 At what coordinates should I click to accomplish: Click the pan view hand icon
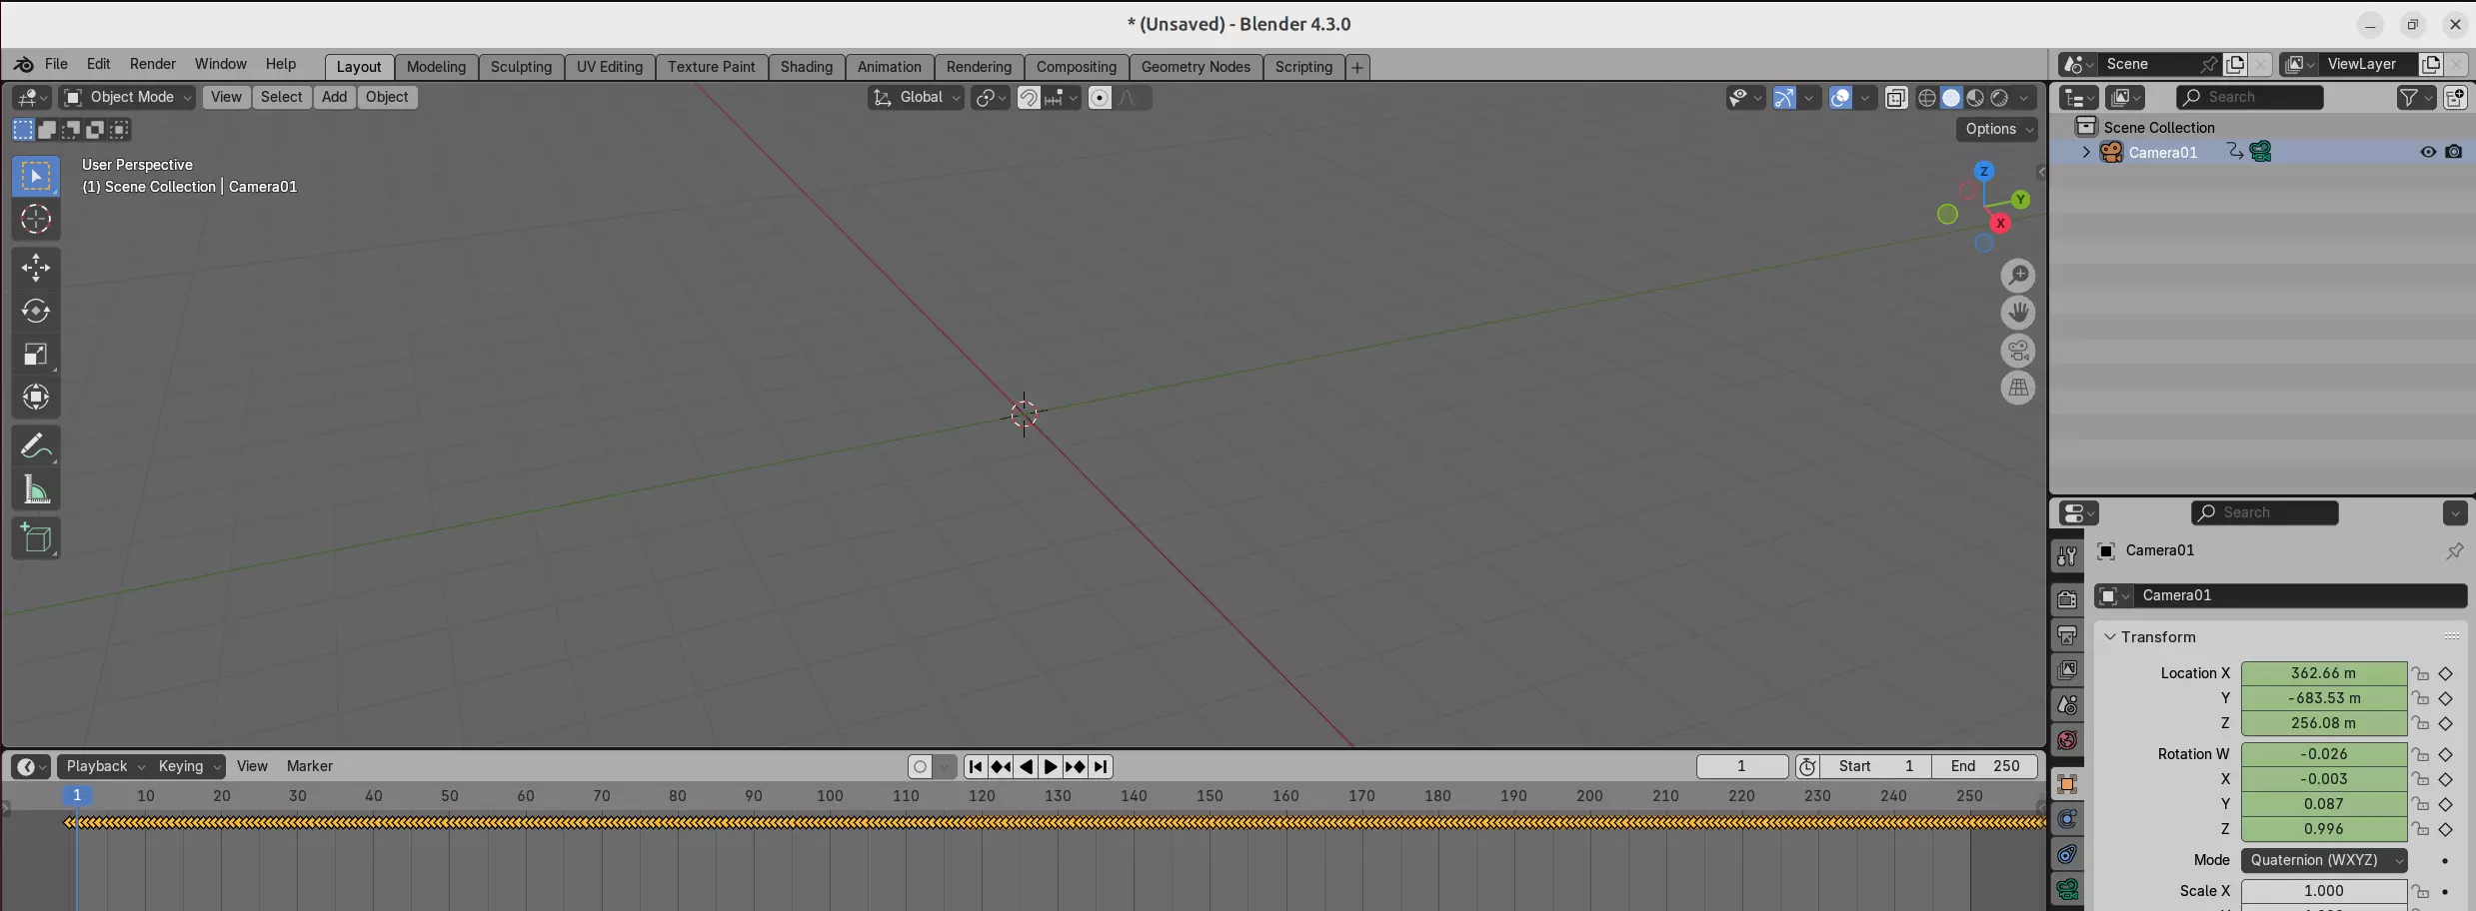2018,313
